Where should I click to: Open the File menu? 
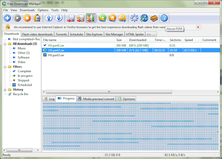[6, 10]
